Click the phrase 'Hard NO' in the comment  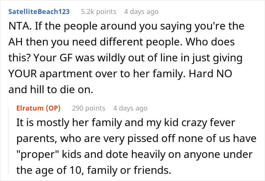tap(210, 74)
